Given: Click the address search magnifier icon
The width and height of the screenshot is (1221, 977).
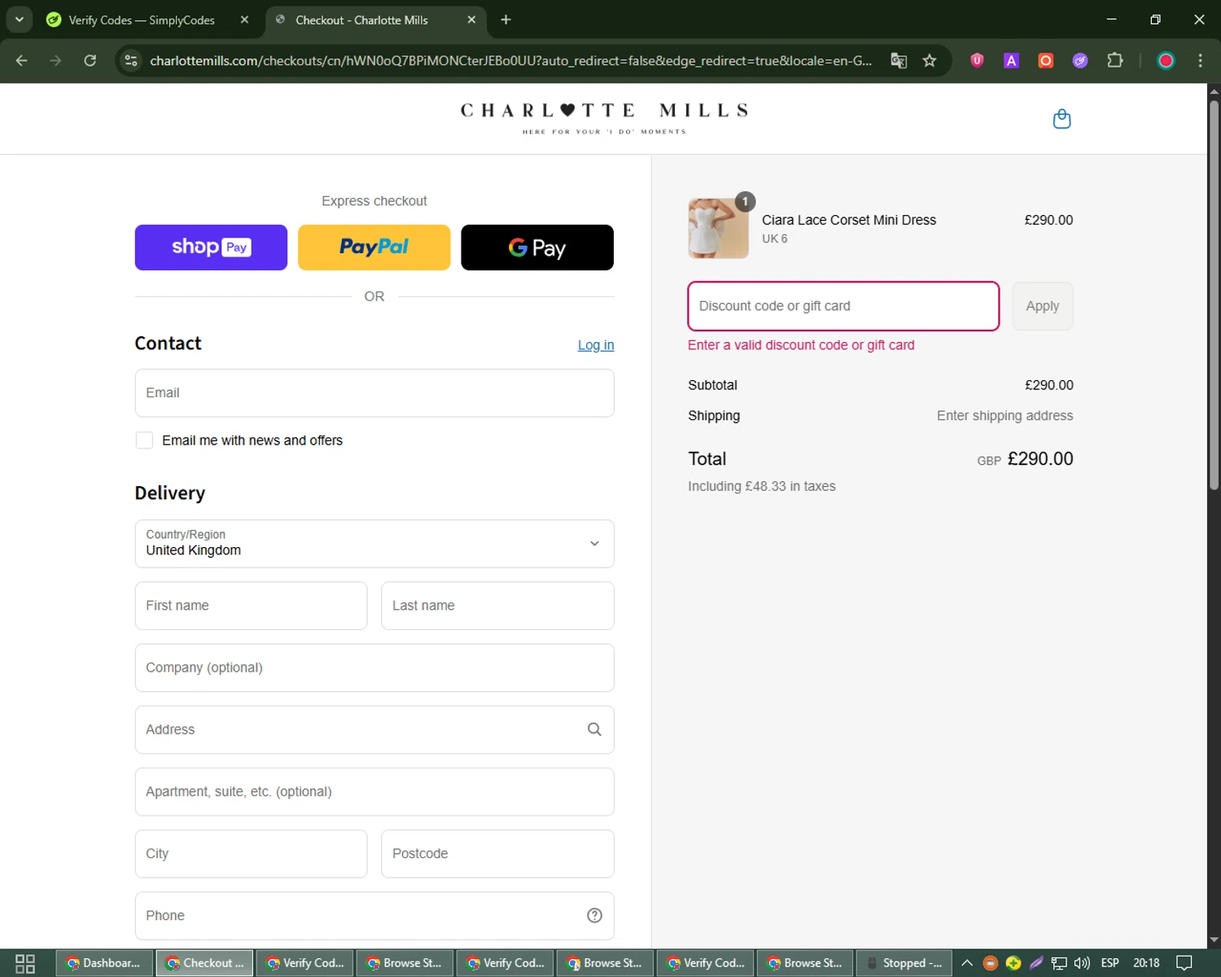Looking at the screenshot, I should pos(594,729).
